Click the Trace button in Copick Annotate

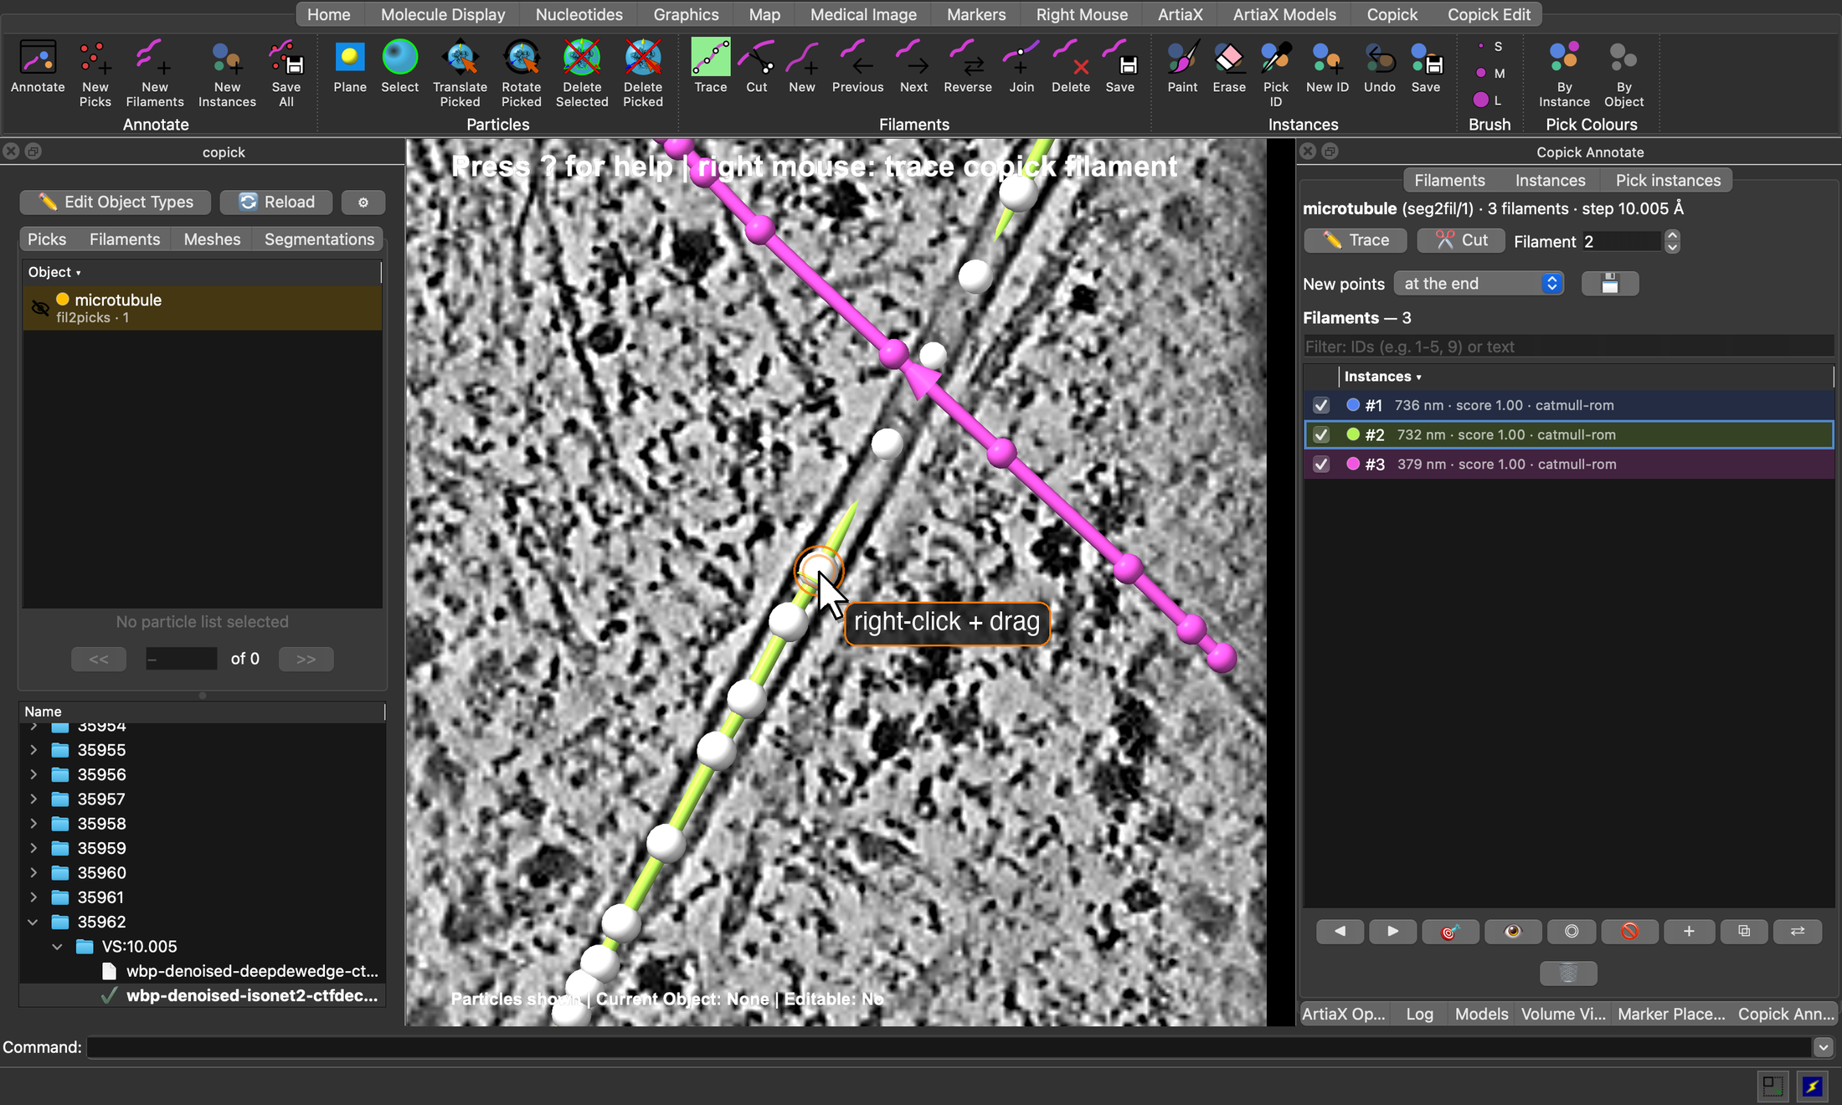point(1355,240)
